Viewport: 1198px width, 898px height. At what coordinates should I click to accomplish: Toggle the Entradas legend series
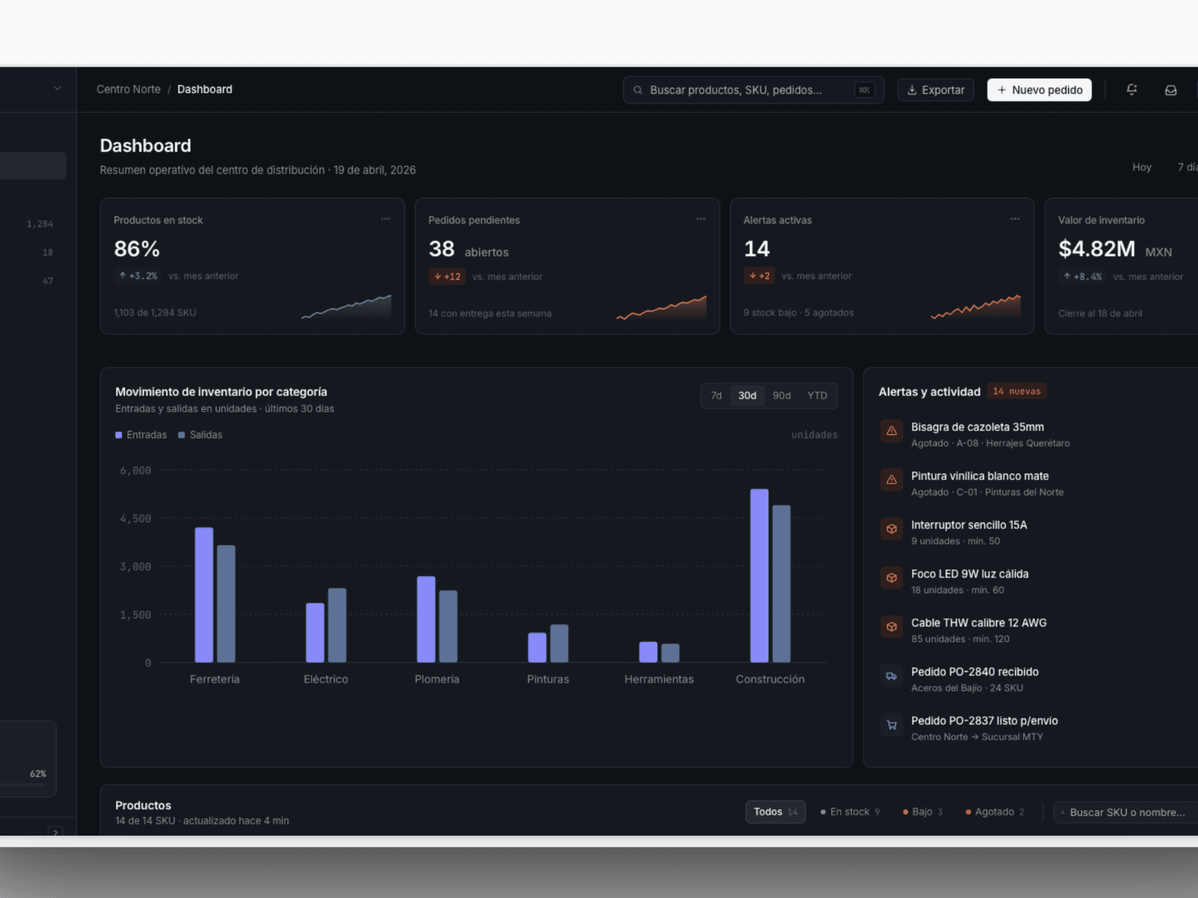point(141,435)
